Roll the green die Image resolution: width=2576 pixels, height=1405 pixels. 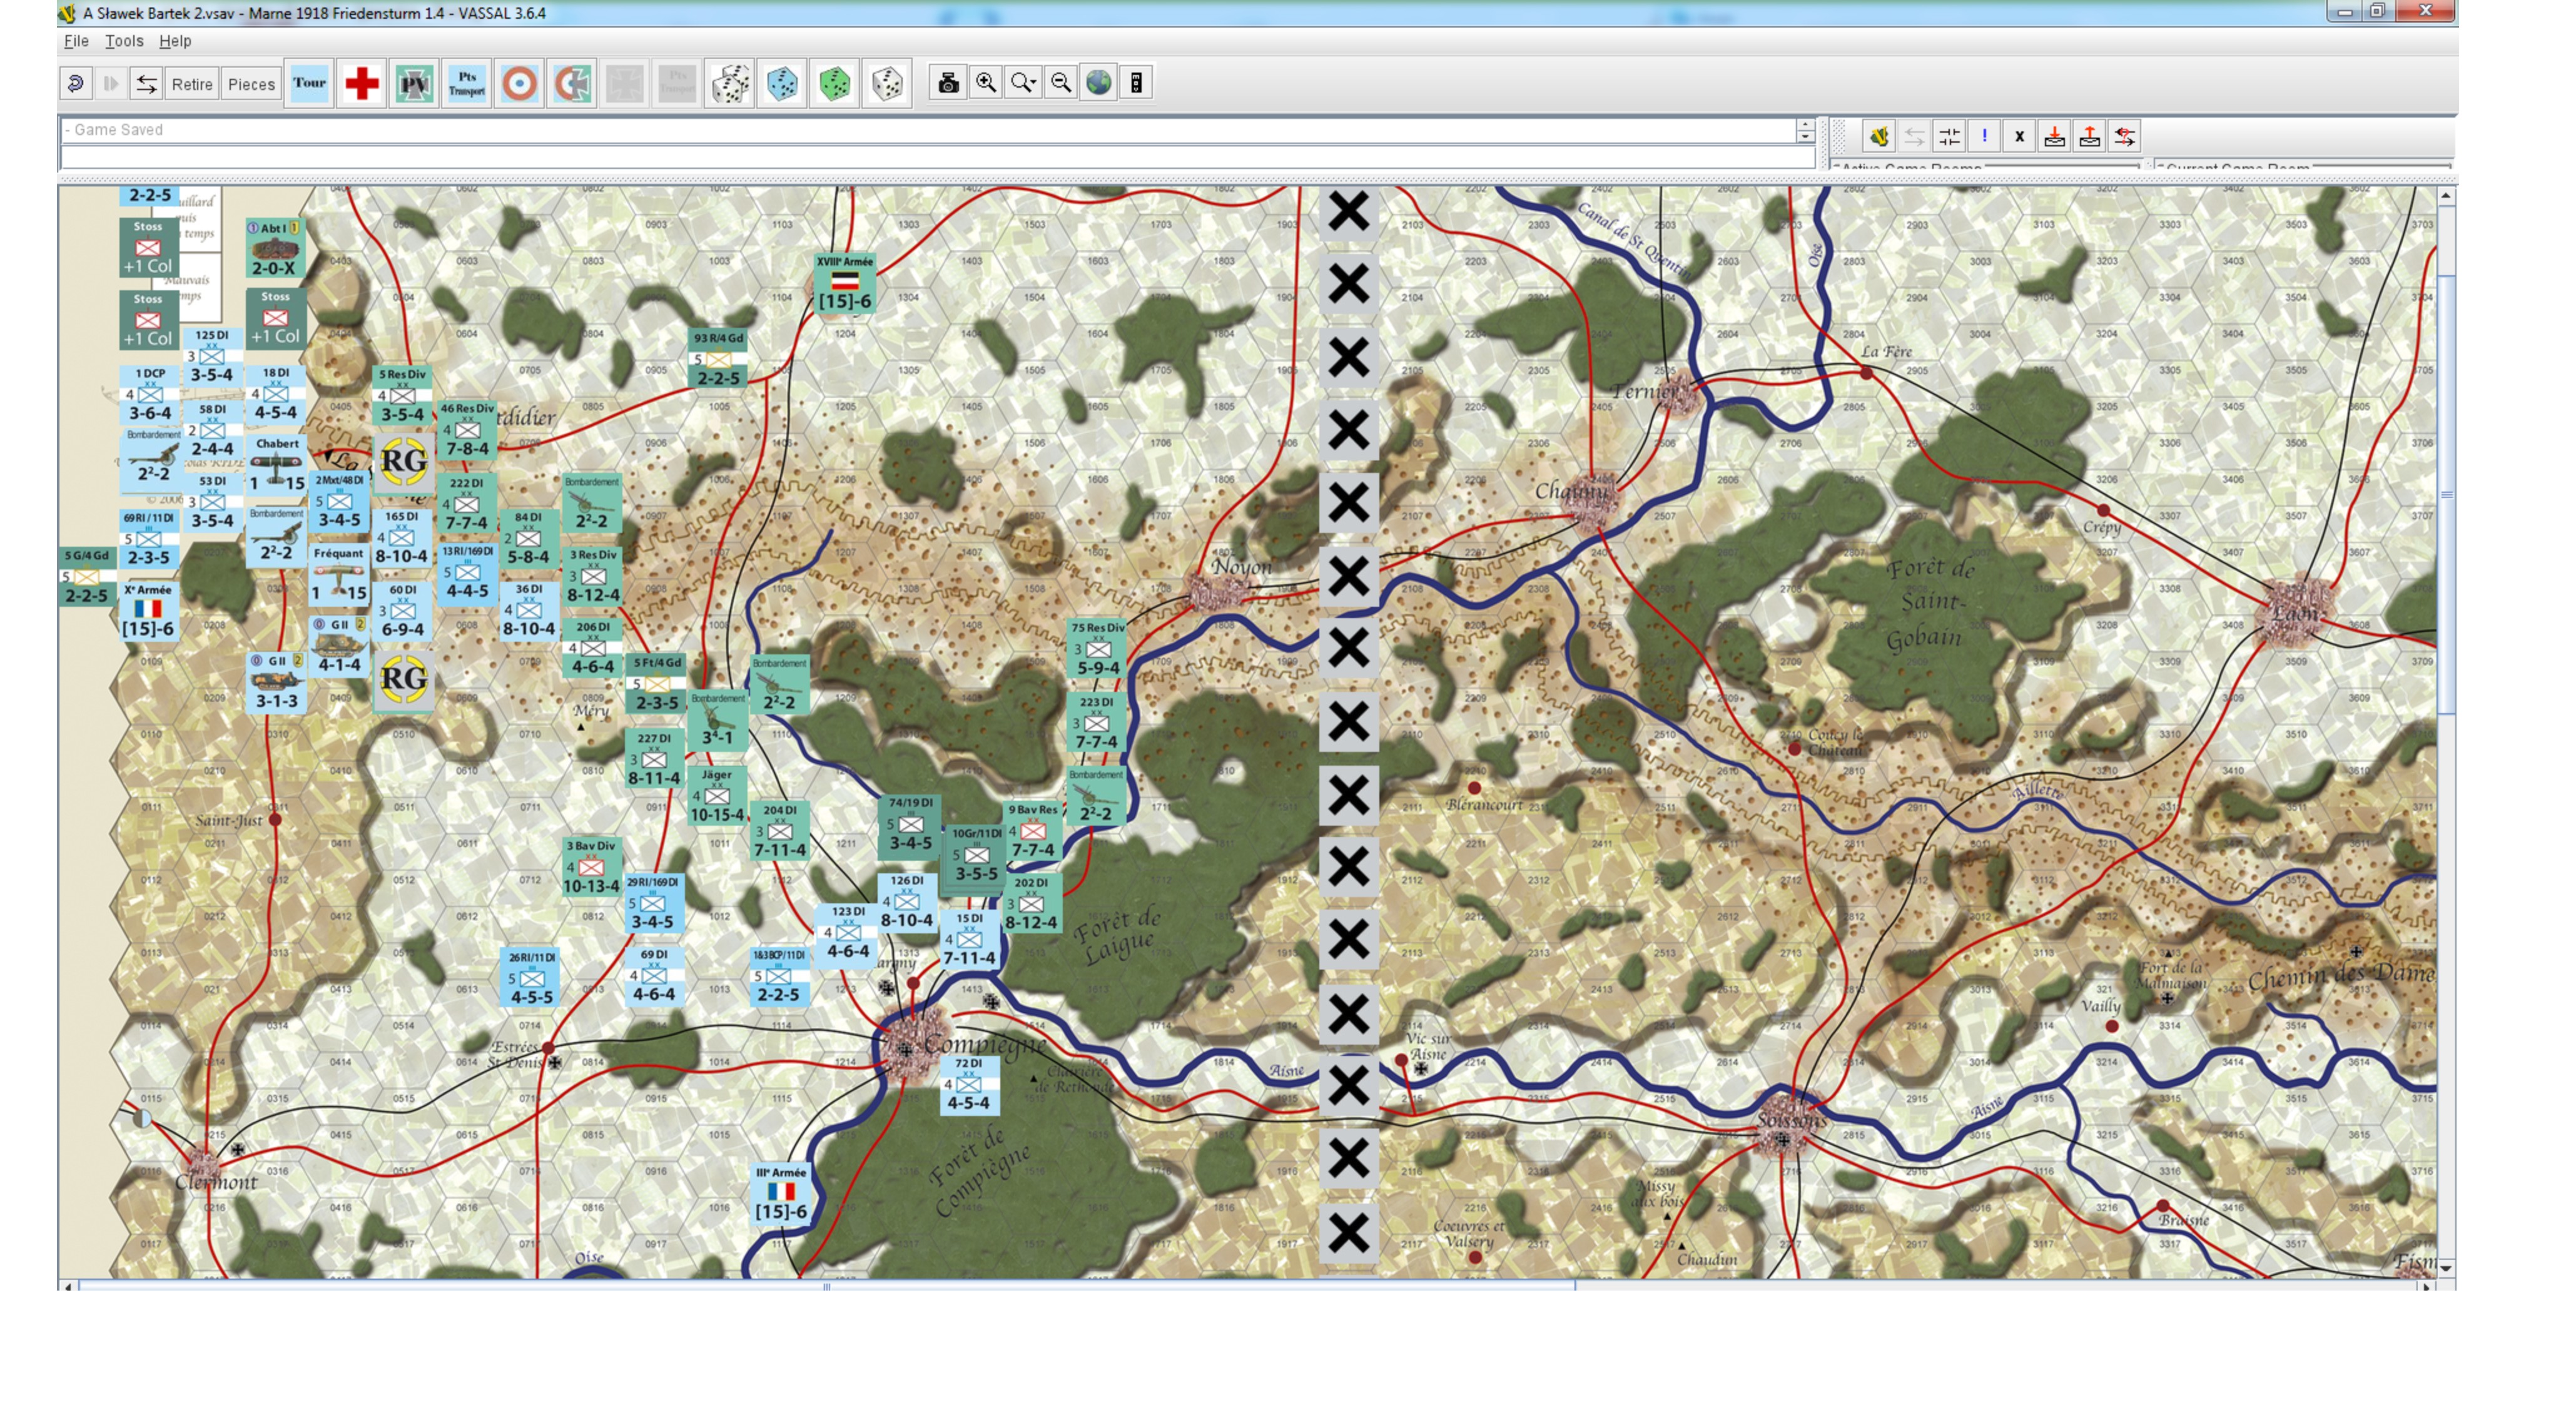click(835, 83)
